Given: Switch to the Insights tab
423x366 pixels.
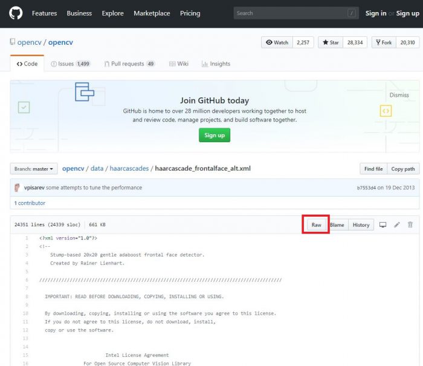Looking at the screenshot, I should click(216, 64).
